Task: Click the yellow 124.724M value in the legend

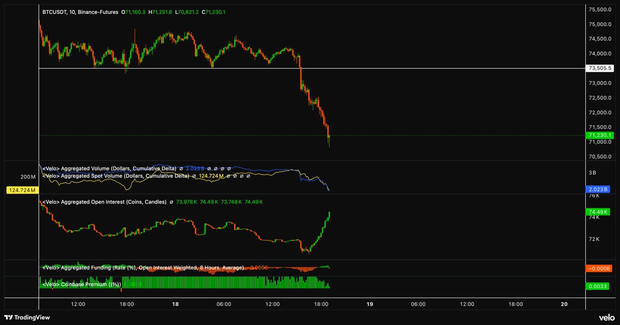Action: click(210, 176)
